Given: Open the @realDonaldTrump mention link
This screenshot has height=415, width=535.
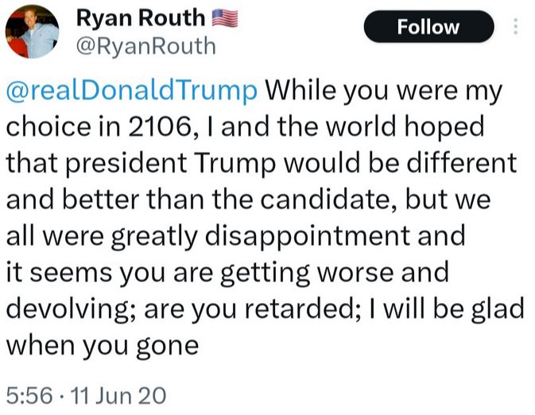Looking at the screenshot, I should click(132, 91).
